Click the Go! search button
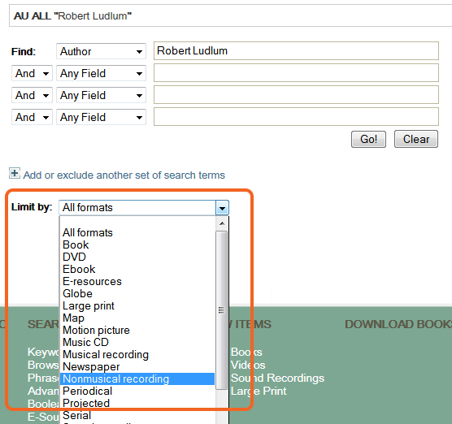Screen dimensions: 452x424 coord(368,139)
